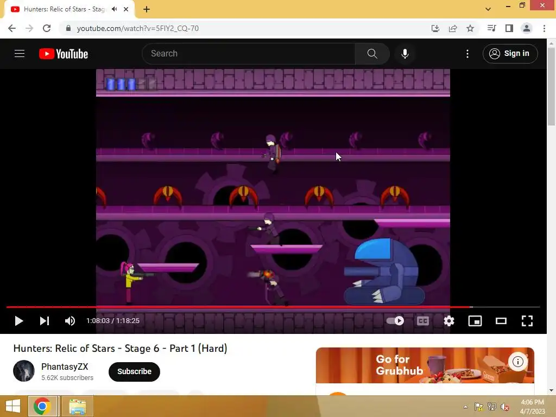Open the Go for Grubhub ad
This screenshot has width=556, height=417.
click(x=425, y=365)
